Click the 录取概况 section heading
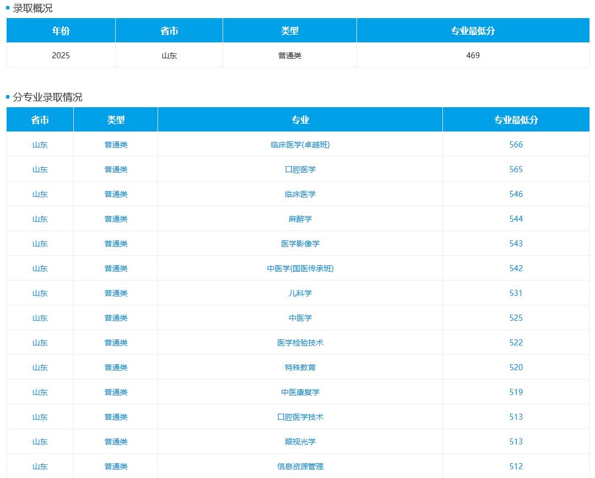595x478 pixels. point(33,8)
